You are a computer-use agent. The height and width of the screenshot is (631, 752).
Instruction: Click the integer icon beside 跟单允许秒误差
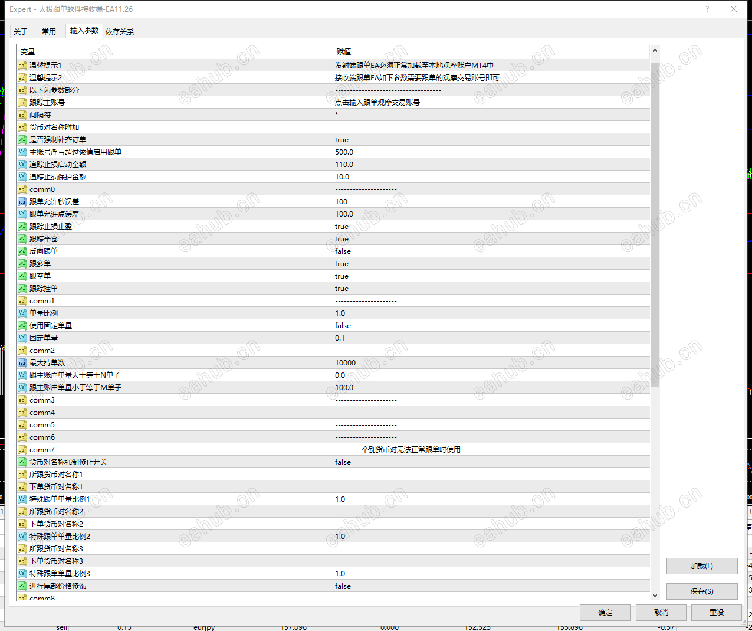point(22,202)
